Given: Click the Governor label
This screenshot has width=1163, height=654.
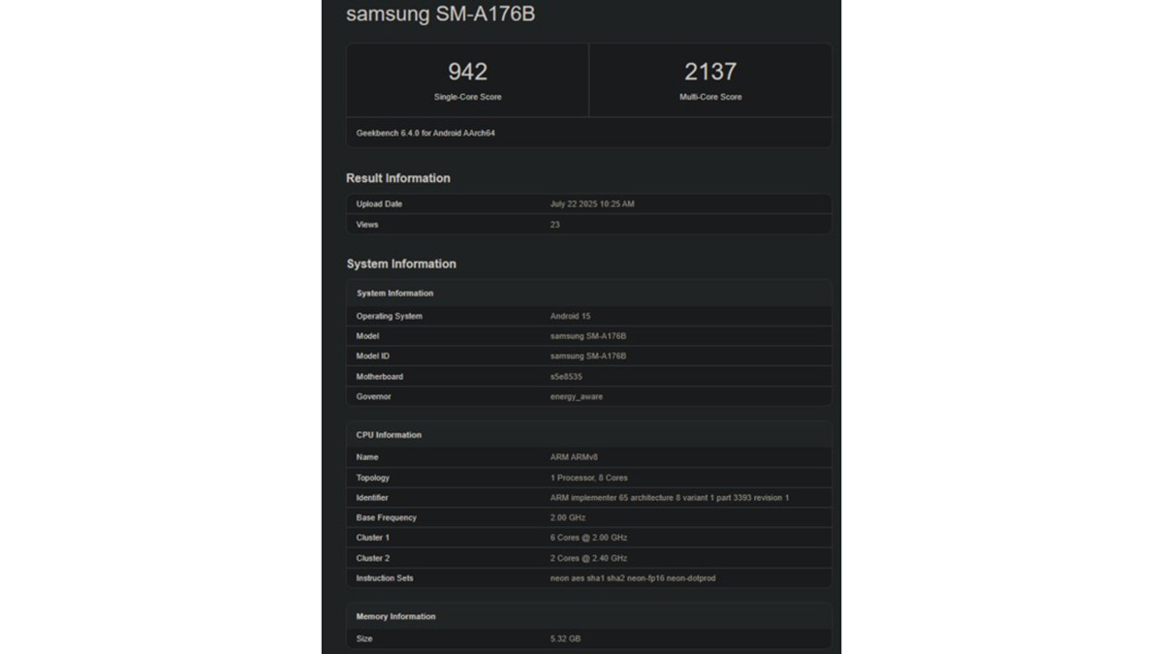Looking at the screenshot, I should [x=374, y=396].
